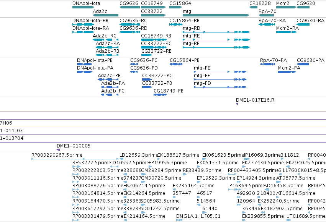
Task: Select the mtg-RE transcript
Action: 216,40
